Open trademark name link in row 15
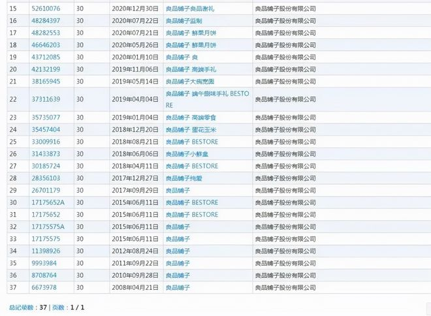Screen dimensions: 431x316 click(x=189, y=8)
